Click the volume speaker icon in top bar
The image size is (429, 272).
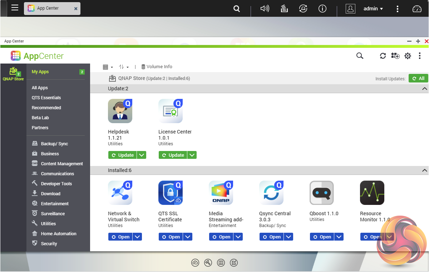(x=265, y=9)
